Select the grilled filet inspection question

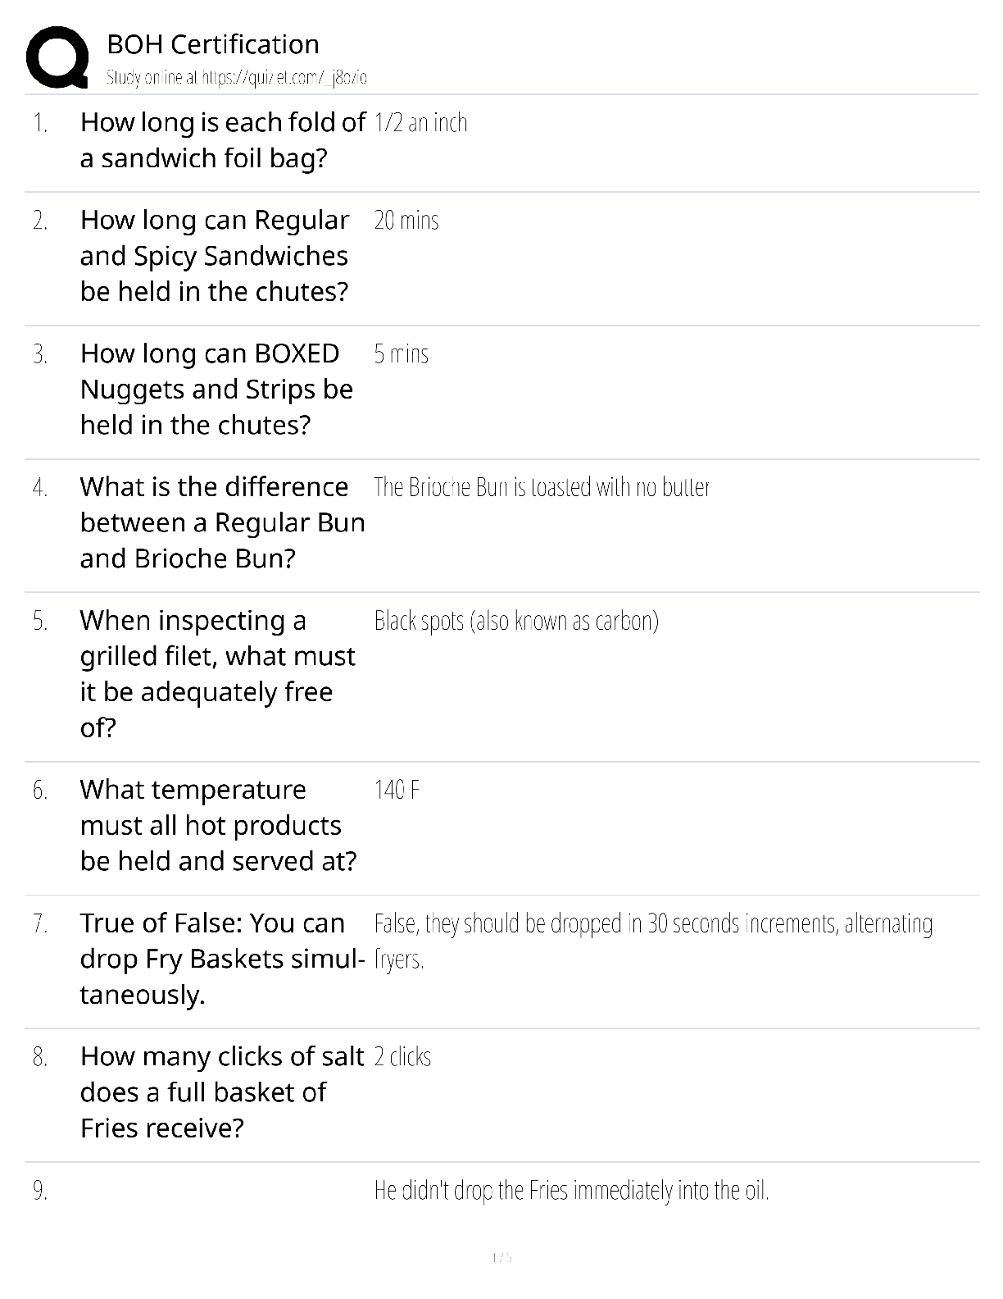click(217, 674)
